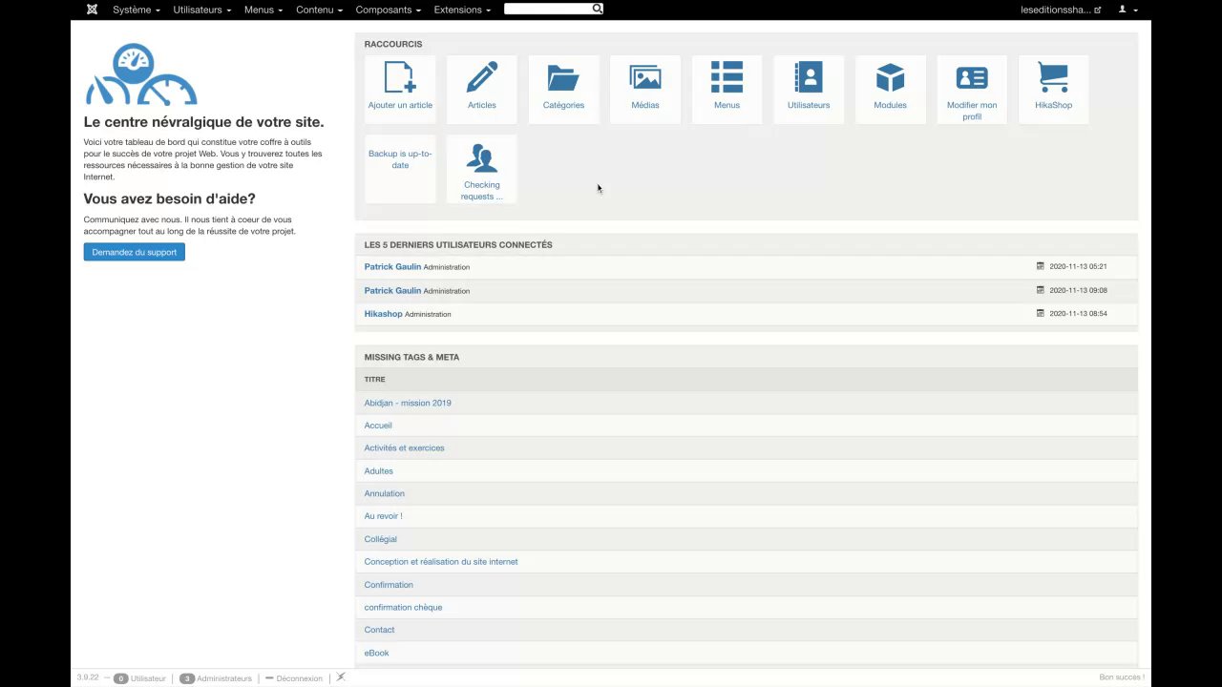Expand the Composants menu
Screen dimensions: 1222x687
pos(389,10)
